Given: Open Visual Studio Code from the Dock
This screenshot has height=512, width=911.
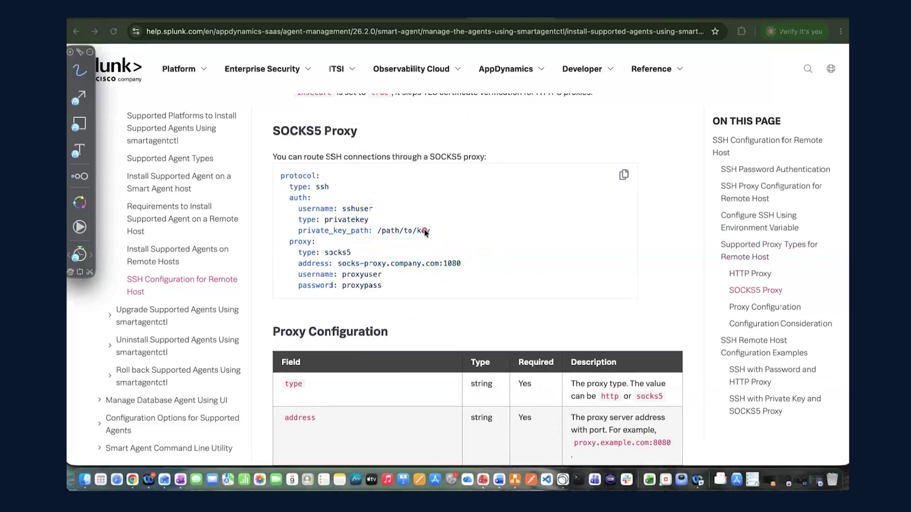Looking at the screenshot, I should pos(547,479).
